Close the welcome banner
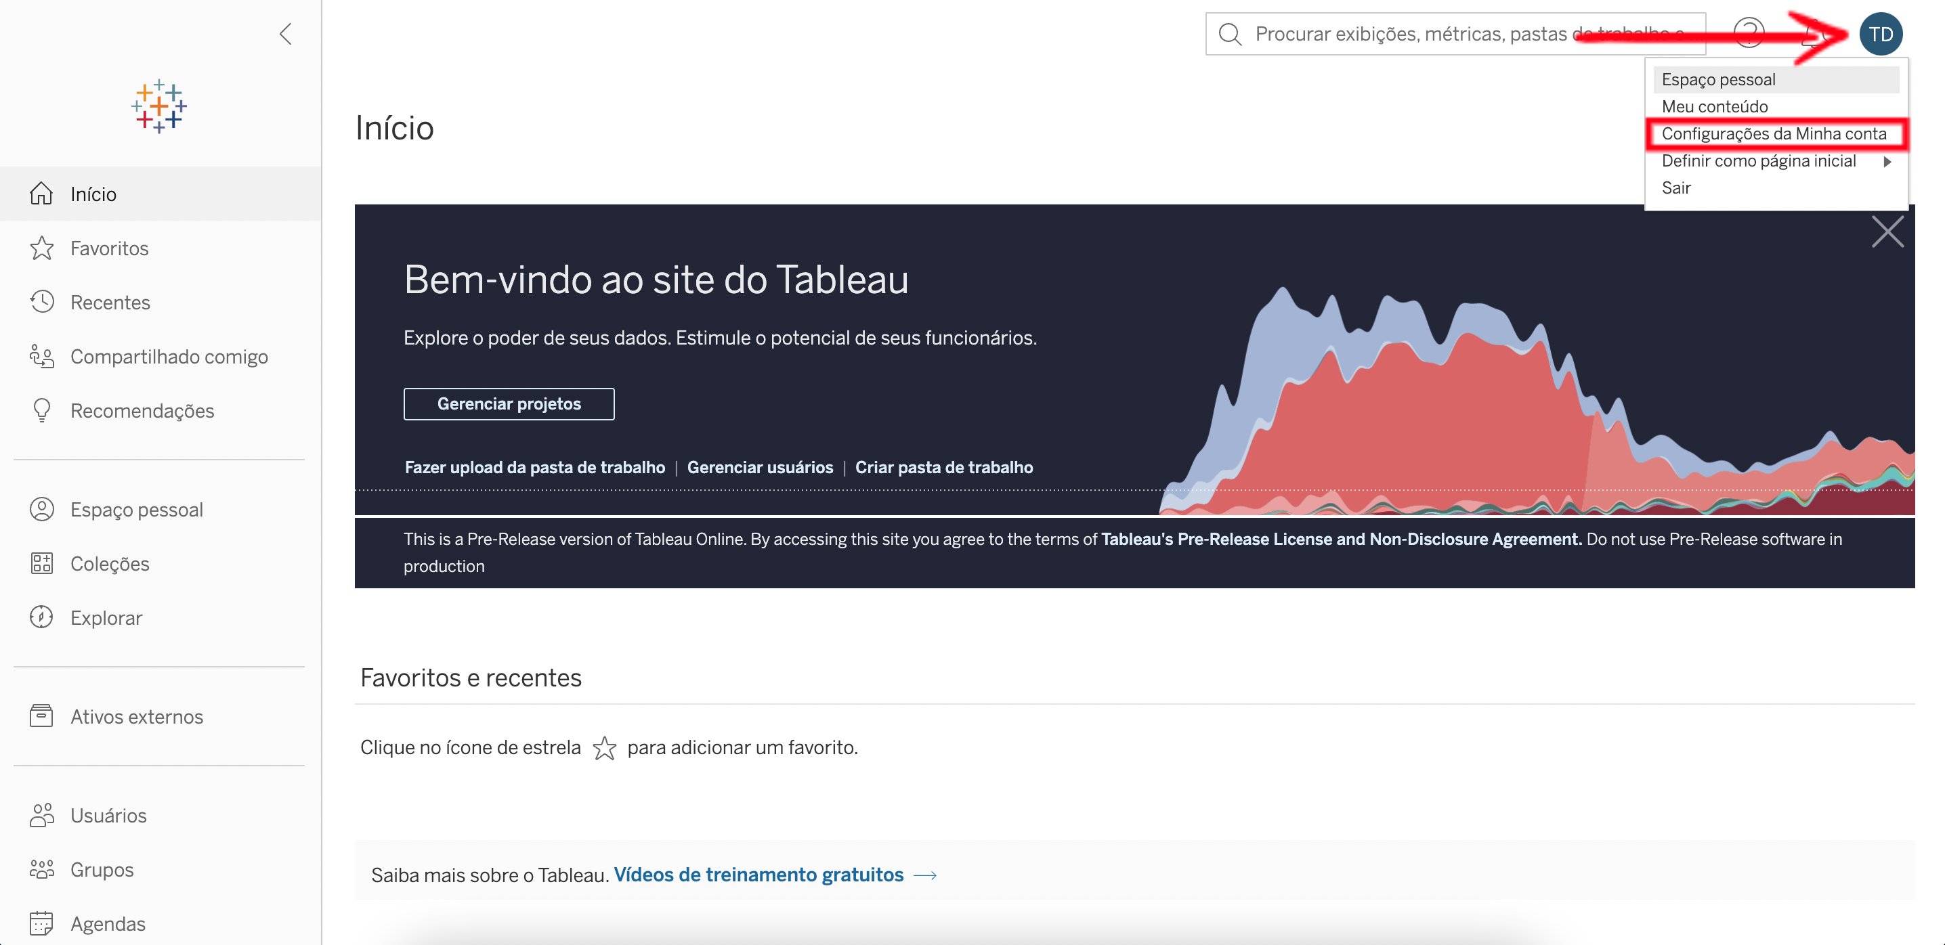 (1887, 232)
